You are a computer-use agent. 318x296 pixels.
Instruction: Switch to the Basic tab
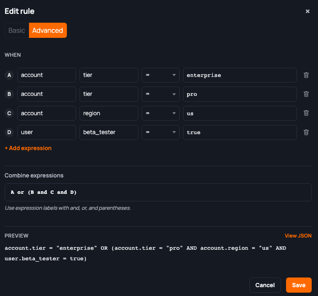(x=17, y=30)
